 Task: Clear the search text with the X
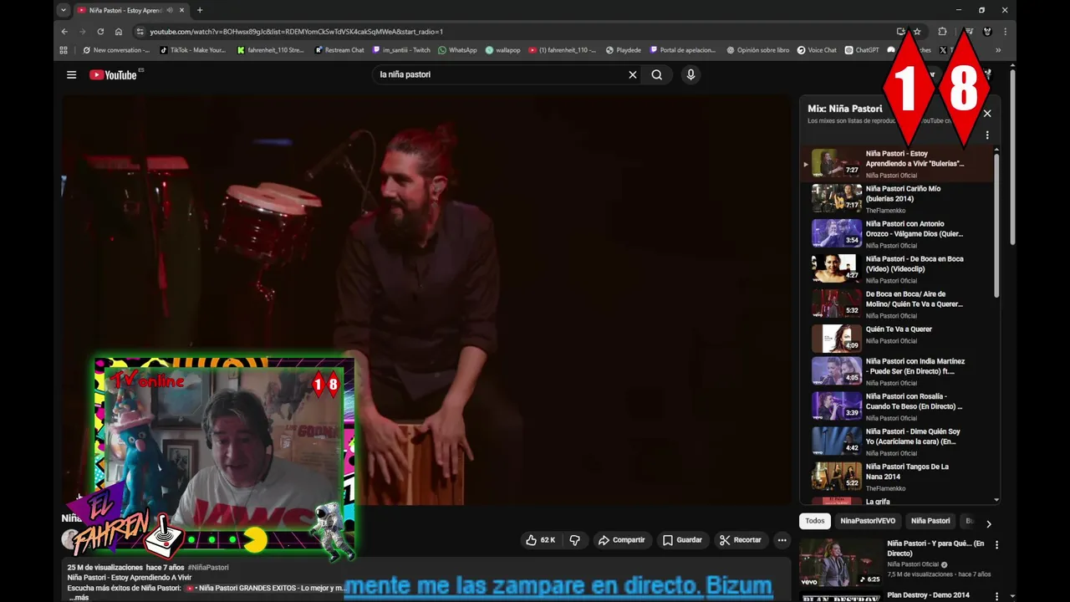pyautogui.click(x=633, y=74)
